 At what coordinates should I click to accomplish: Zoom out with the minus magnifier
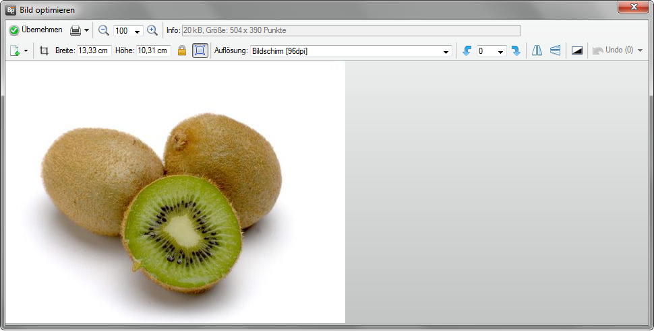point(104,30)
